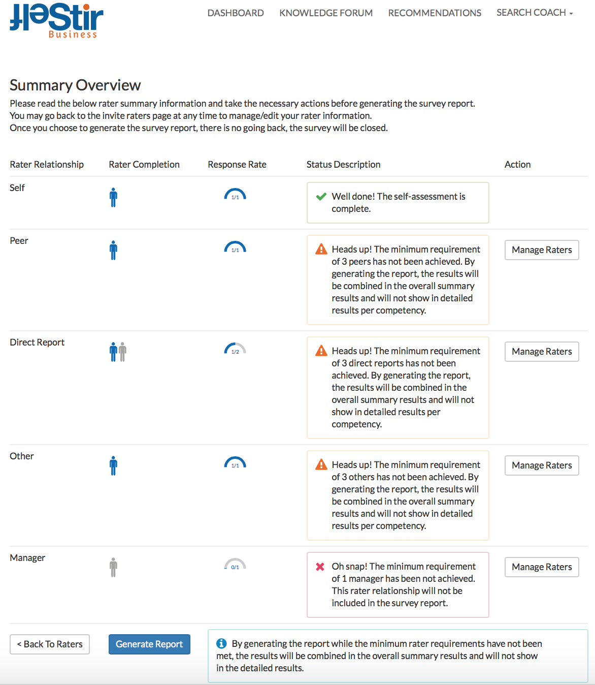
Task: Click the Manager 0/1 response rate gauge
Action: click(235, 564)
